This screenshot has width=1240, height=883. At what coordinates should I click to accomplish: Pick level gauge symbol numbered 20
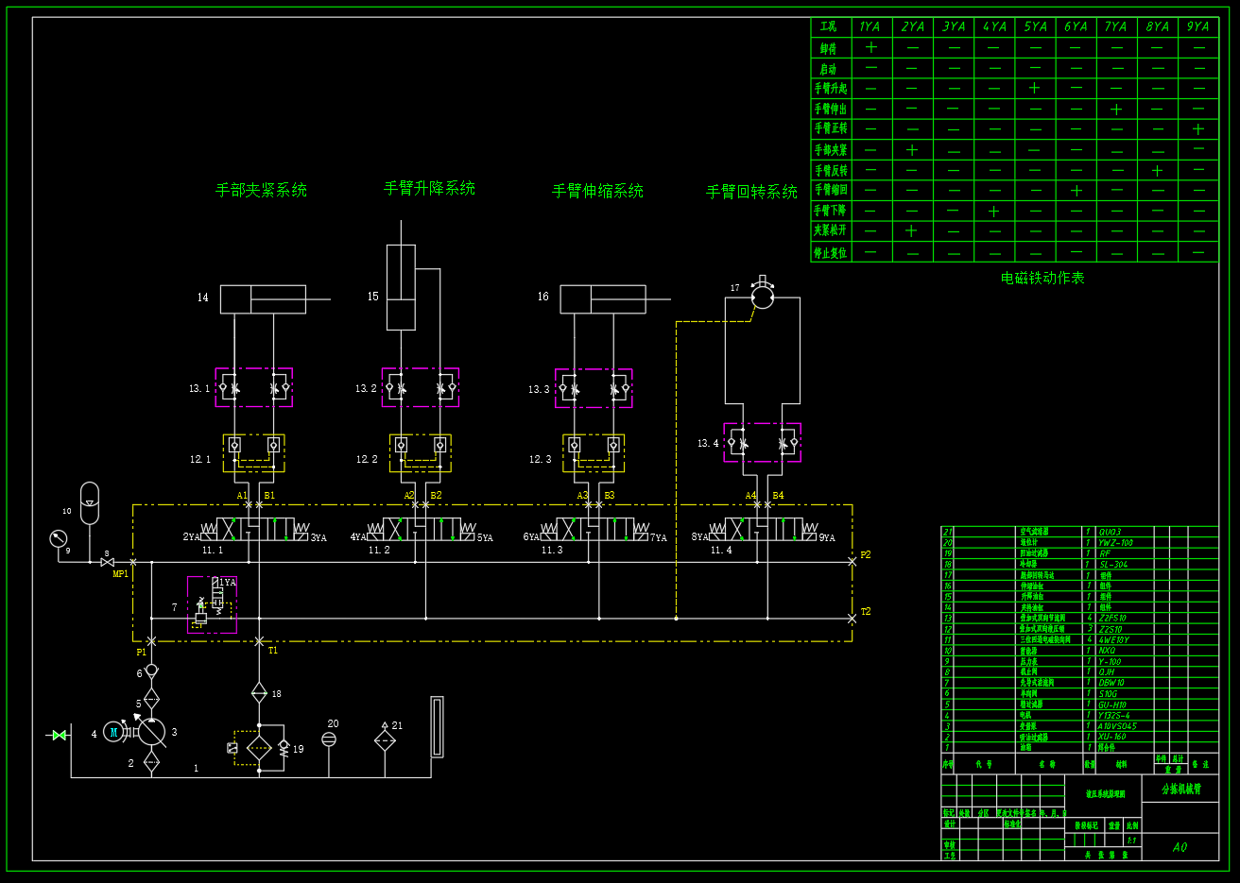click(x=329, y=739)
